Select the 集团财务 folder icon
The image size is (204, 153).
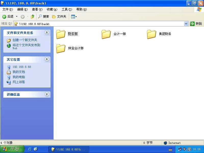pyautogui.click(x=151, y=34)
